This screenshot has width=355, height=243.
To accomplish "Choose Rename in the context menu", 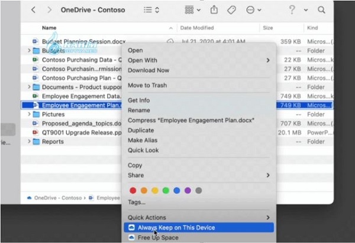I will click(x=199, y=110).
